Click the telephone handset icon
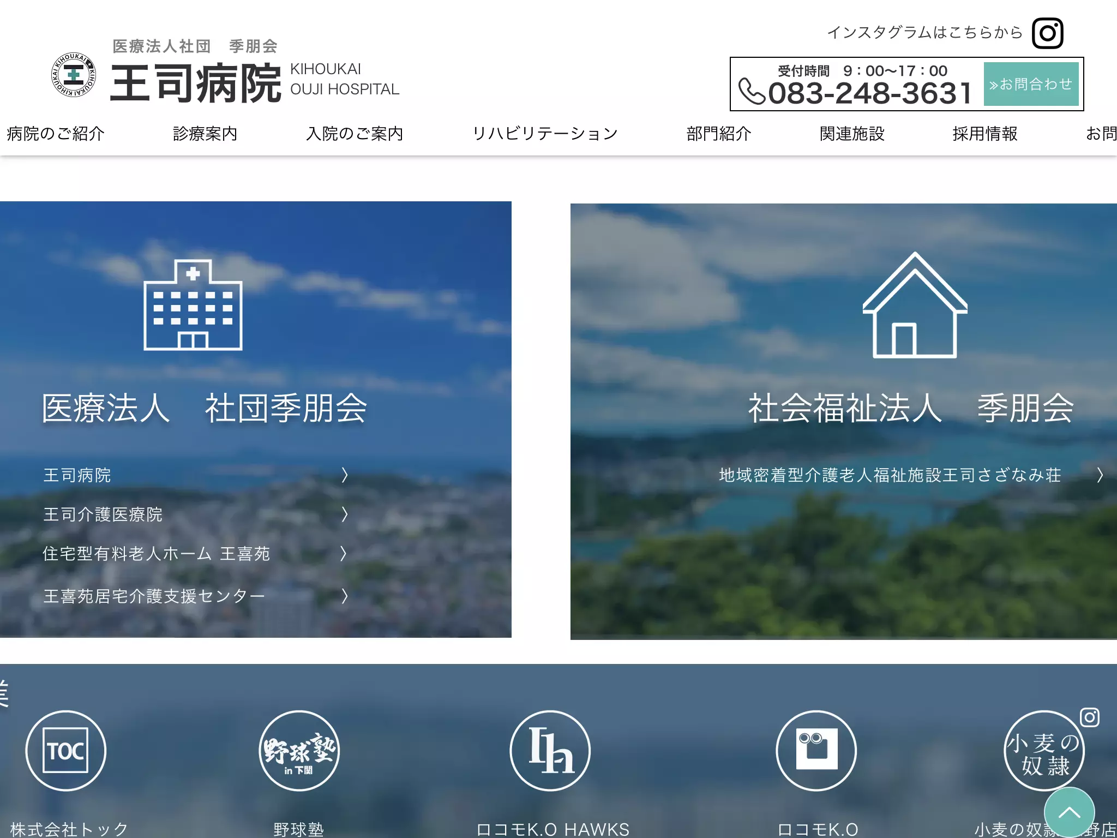 [x=752, y=91]
